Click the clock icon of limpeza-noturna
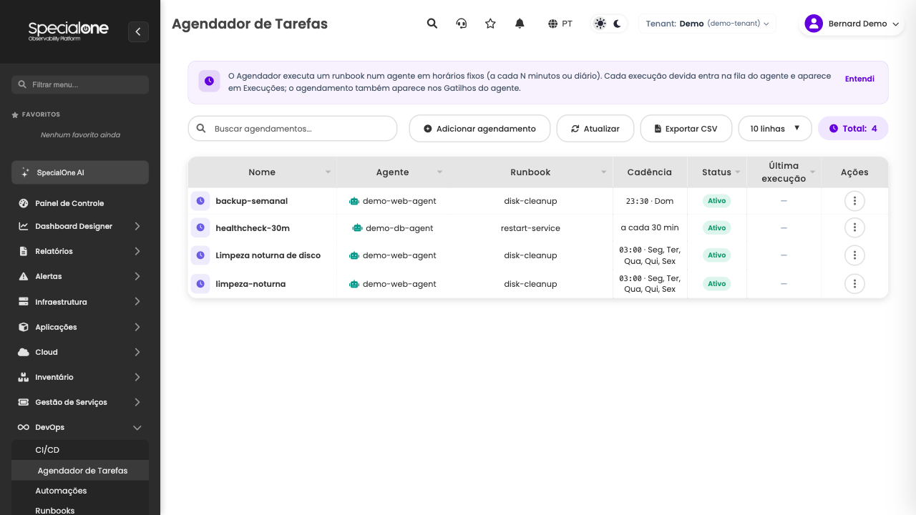Viewport: 916px width, 515px height. coord(200,284)
